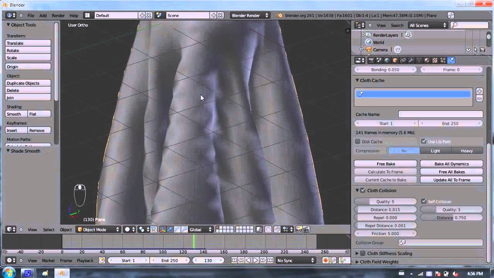Open the Playback menu in timeline
This screenshot has height=278, width=494.
tap(85, 261)
